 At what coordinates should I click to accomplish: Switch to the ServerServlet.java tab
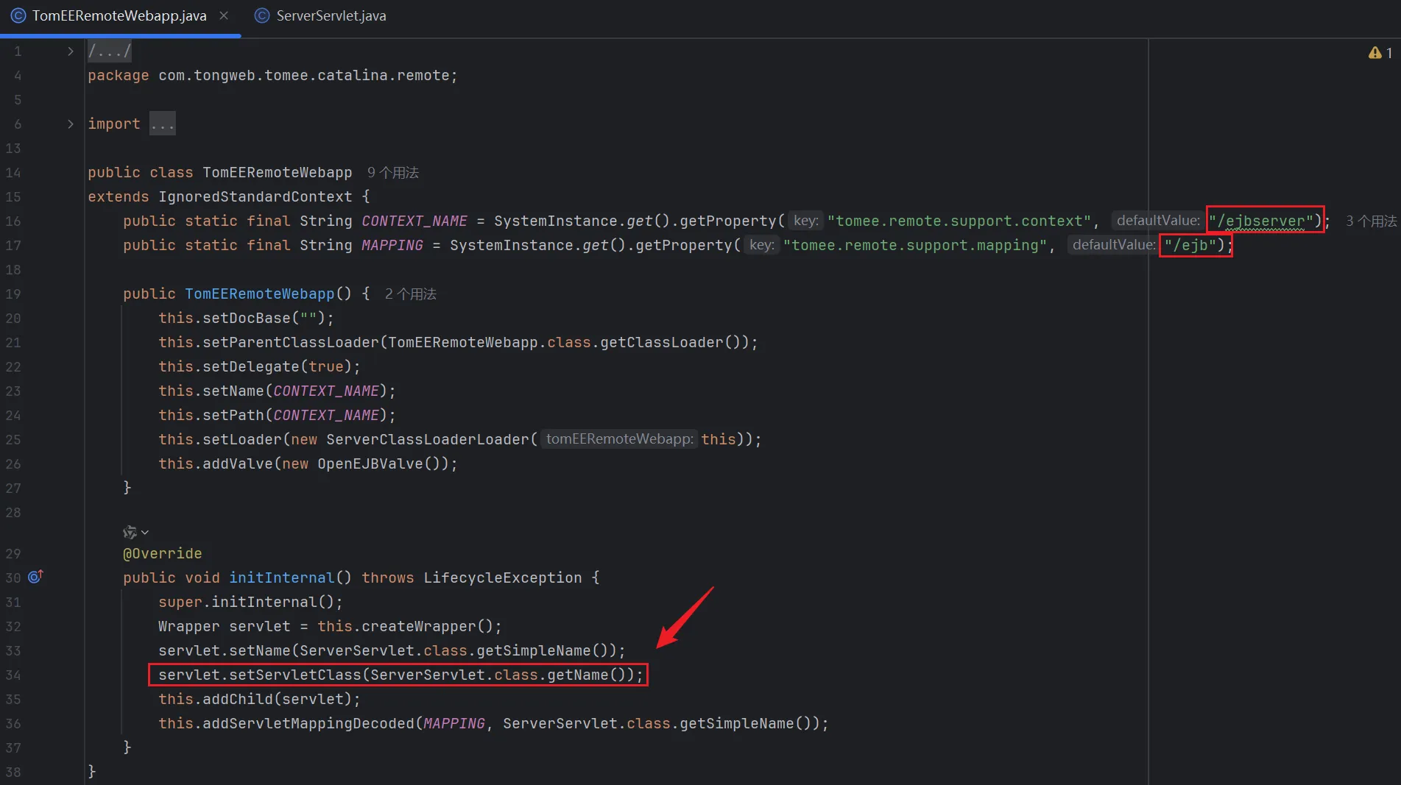coord(331,15)
